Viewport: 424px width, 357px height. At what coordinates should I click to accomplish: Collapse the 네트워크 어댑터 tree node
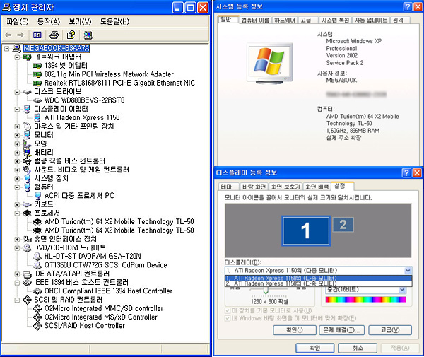click(x=17, y=57)
